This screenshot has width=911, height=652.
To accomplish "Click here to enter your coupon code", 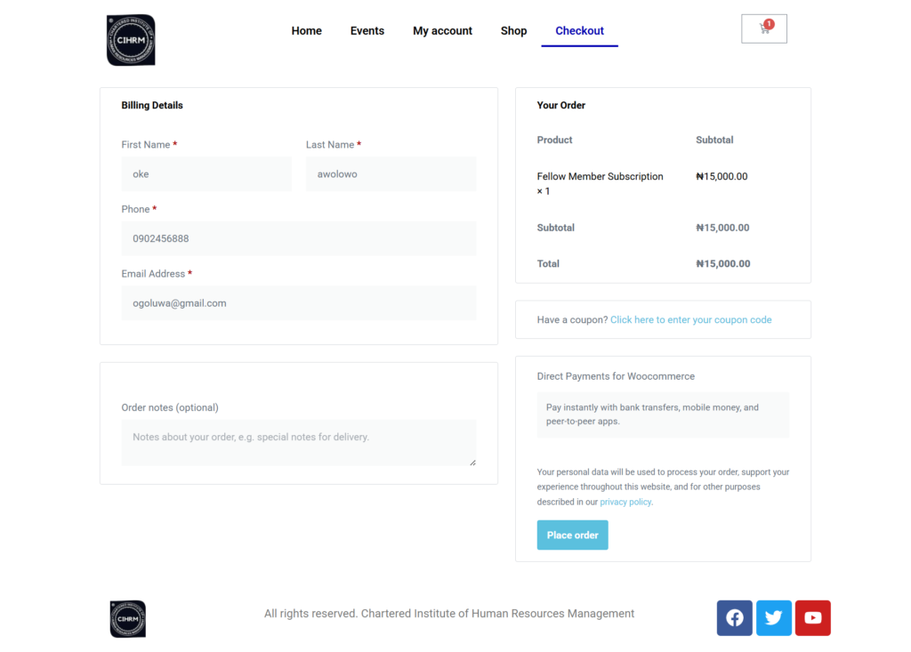I will [690, 320].
